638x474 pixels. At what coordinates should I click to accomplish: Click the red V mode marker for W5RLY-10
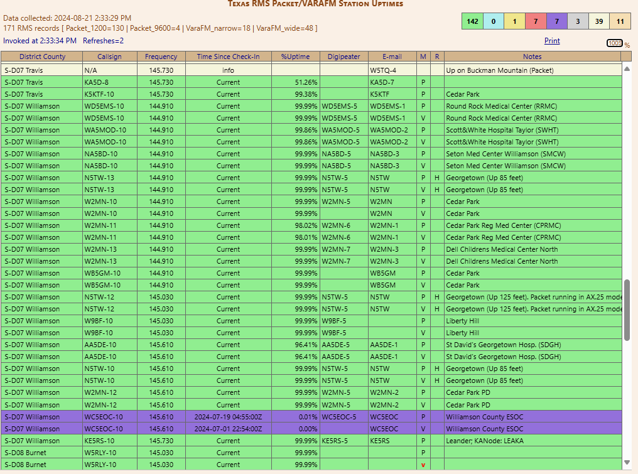pos(423,465)
